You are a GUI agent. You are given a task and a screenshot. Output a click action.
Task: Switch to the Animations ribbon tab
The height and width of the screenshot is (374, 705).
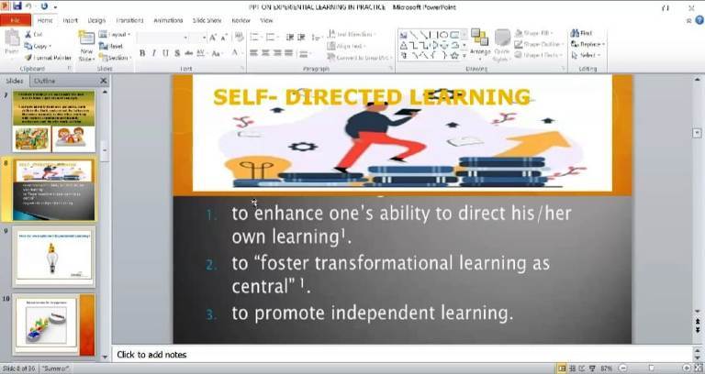[167, 19]
